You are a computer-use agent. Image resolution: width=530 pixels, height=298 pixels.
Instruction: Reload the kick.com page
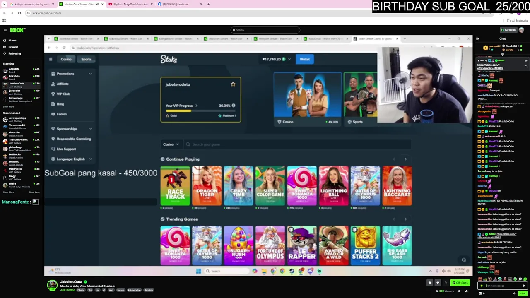click(x=19, y=13)
